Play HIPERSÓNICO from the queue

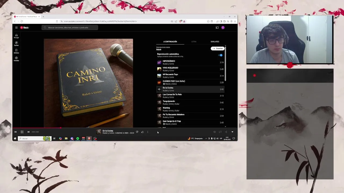[191, 62]
